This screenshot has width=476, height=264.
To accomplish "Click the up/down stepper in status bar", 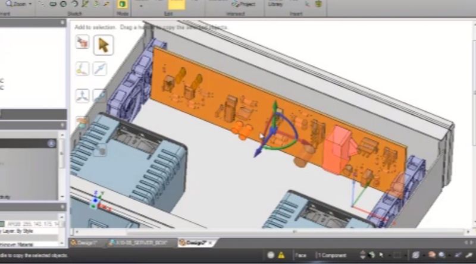I will [x=362, y=255].
